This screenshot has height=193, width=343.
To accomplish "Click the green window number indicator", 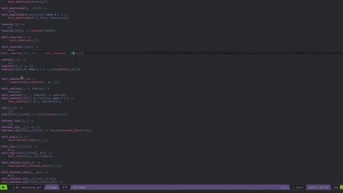I will tap(3, 187).
